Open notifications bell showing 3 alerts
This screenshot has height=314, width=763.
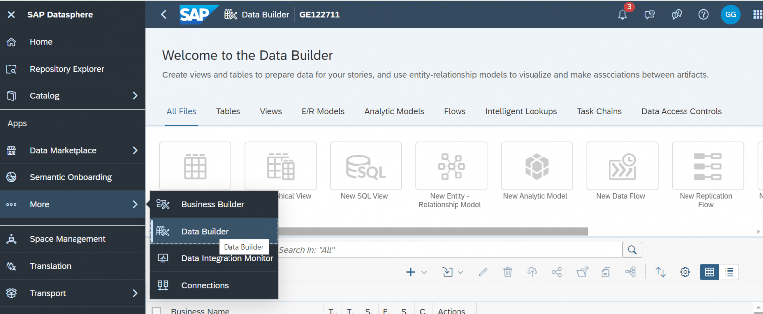(x=622, y=15)
